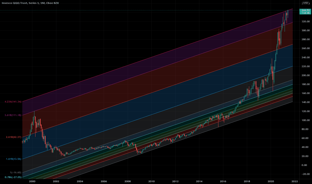Select the 140.00 price axis label
Image resolution: width=312 pixels, height=184 pixels.
(x=306, y=102)
